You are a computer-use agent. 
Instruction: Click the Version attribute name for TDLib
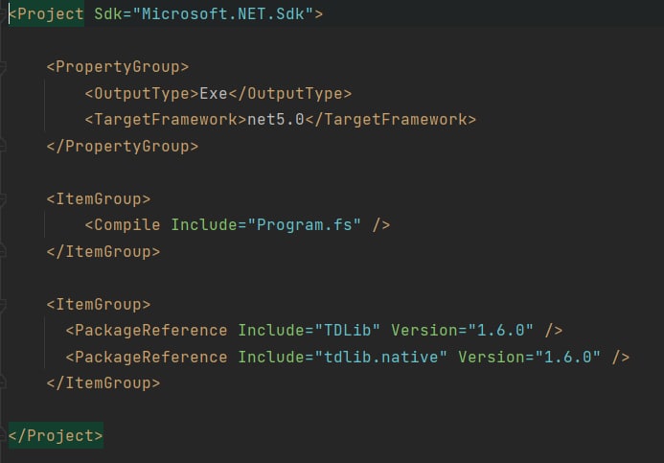pyautogui.click(x=424, y=330)
